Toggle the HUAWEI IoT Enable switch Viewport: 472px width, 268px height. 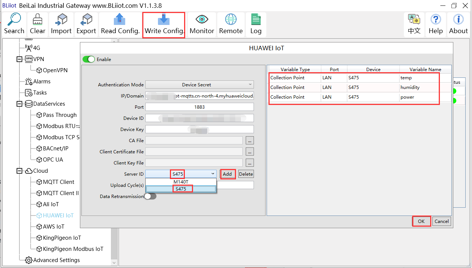(x=89, y=59)
